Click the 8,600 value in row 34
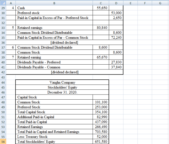Screen dimensions: 169x144 click(x=116, y=33)
